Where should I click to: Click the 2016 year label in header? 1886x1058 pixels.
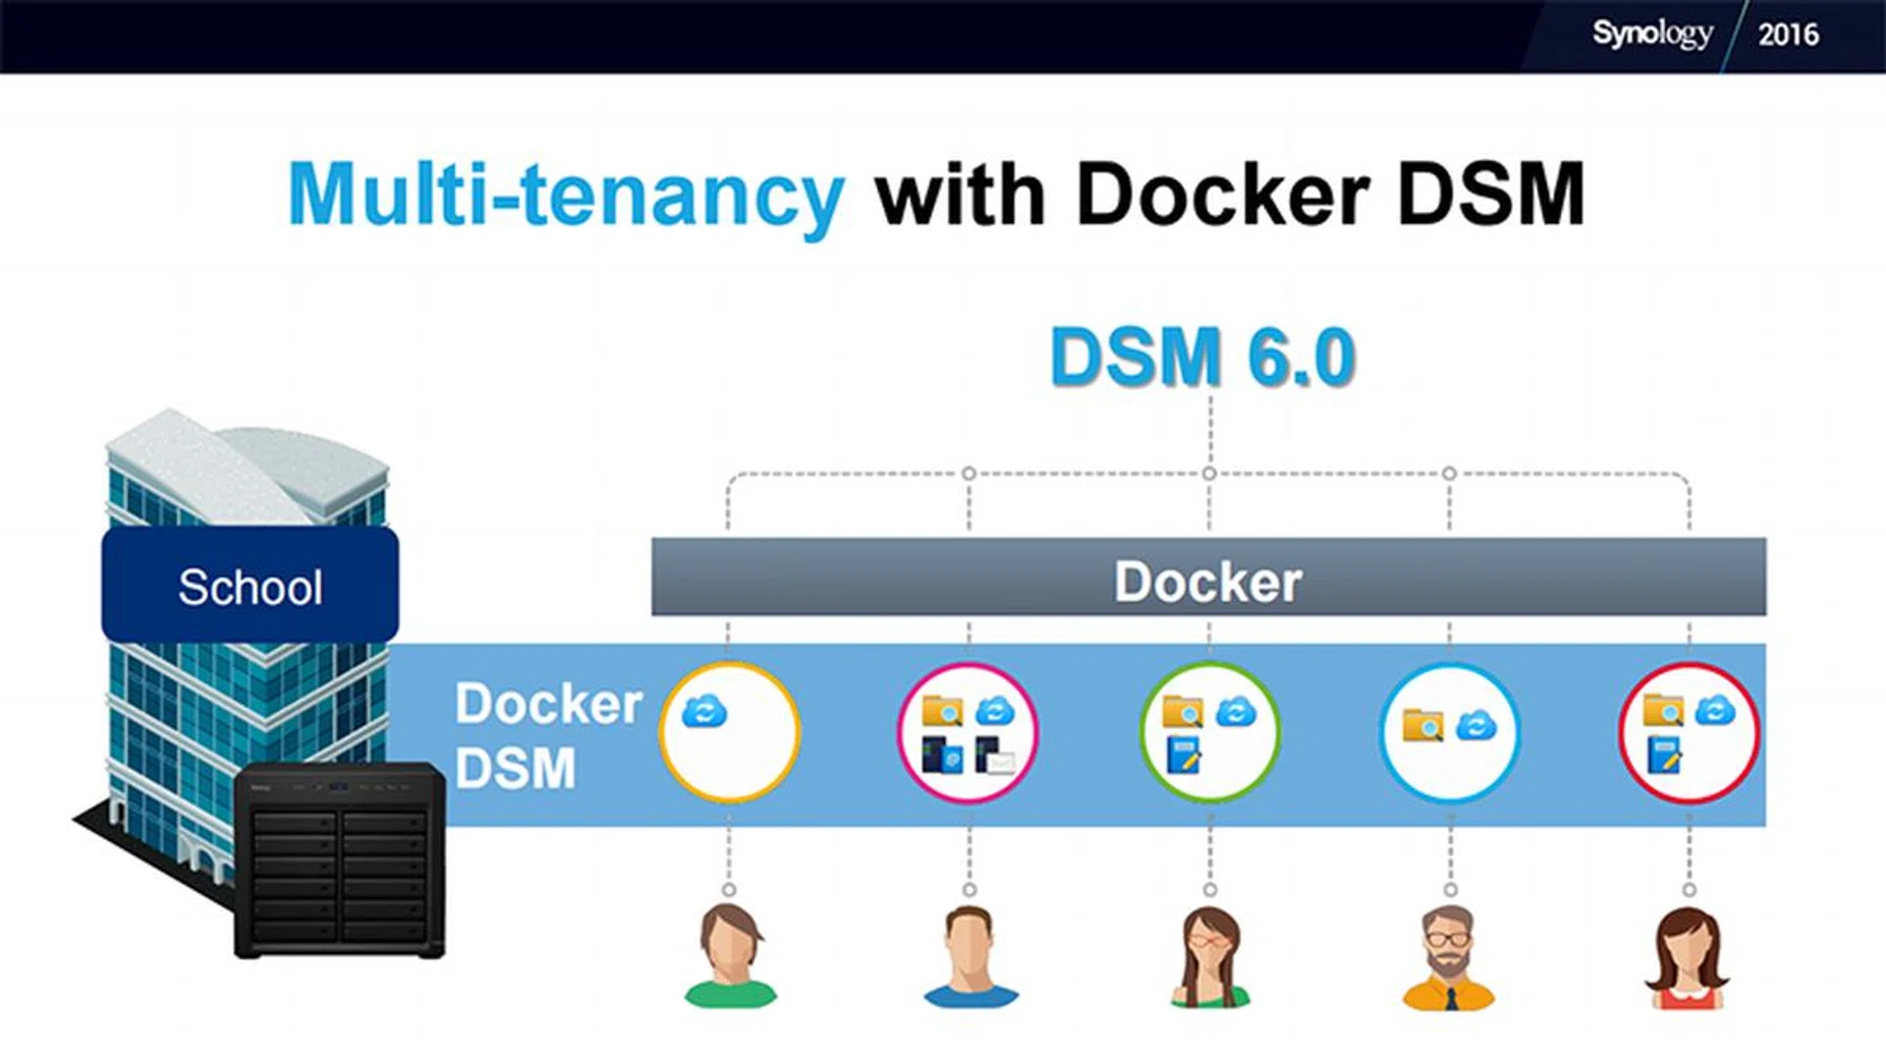coord(1788,34)
